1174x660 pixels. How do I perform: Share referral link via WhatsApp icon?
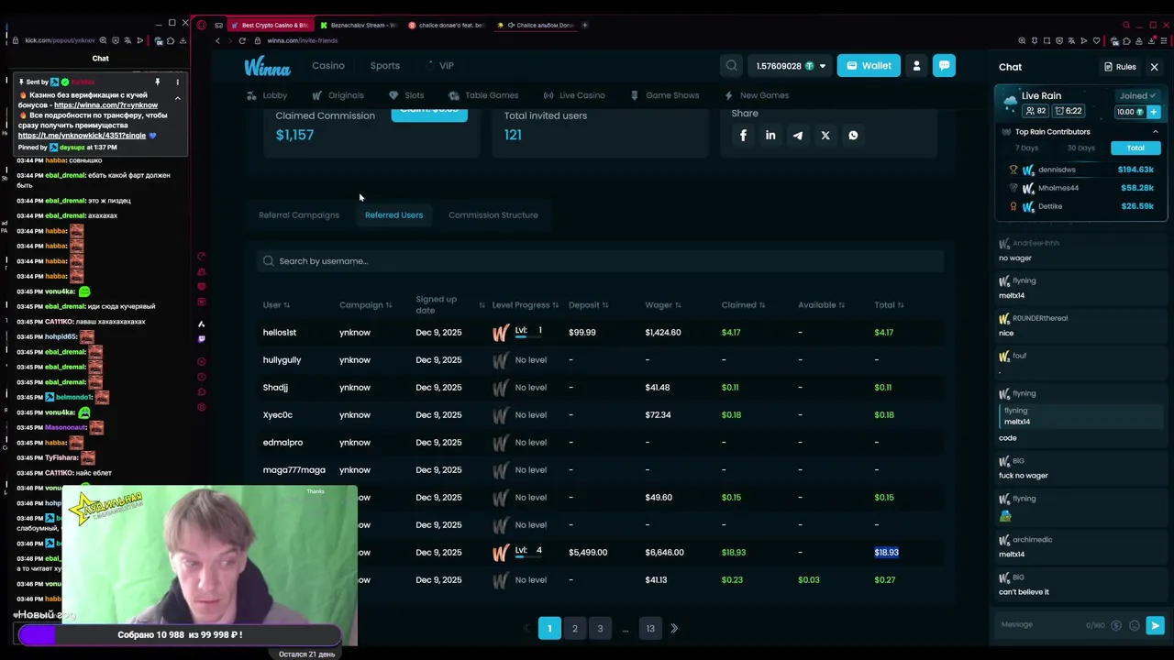coord(853,136)
